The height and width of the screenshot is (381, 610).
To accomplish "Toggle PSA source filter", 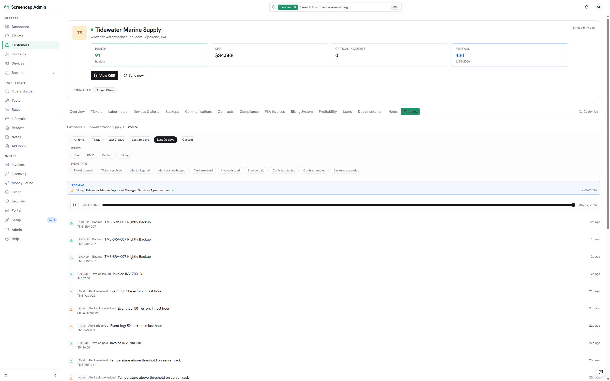I will tap(76, 155).
